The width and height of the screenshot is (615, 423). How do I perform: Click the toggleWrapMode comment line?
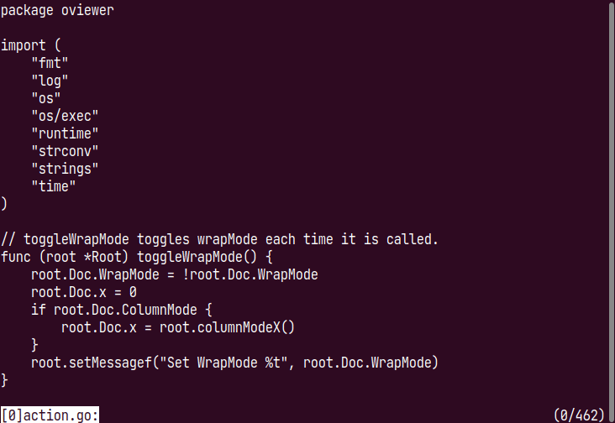click(x=219, y=239)
